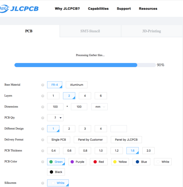Click the Different Design help icon

(x=43, y=129)
